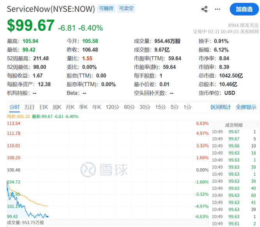Open 区间统计 range statistics
This screenshot has height=227, width=260.
pyautogui.click(x=221, y=107)
